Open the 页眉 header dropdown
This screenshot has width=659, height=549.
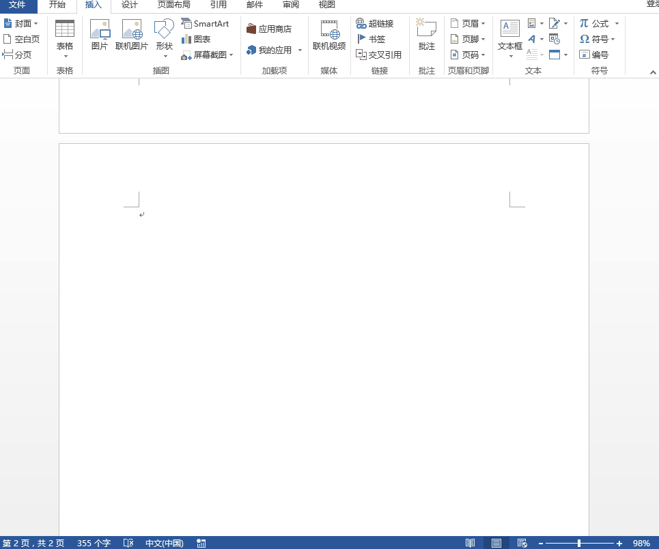[x=468, y=23]
